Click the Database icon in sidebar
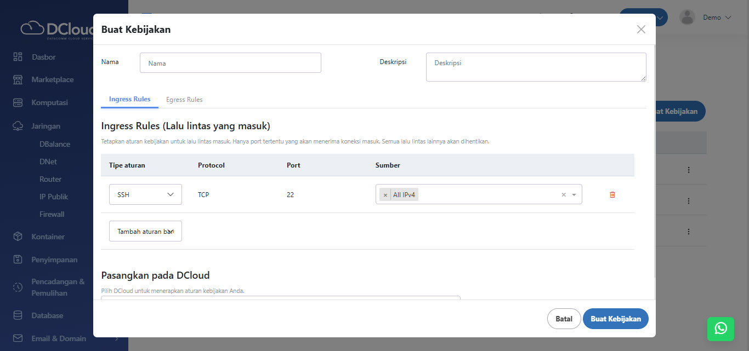 point(18,315)
